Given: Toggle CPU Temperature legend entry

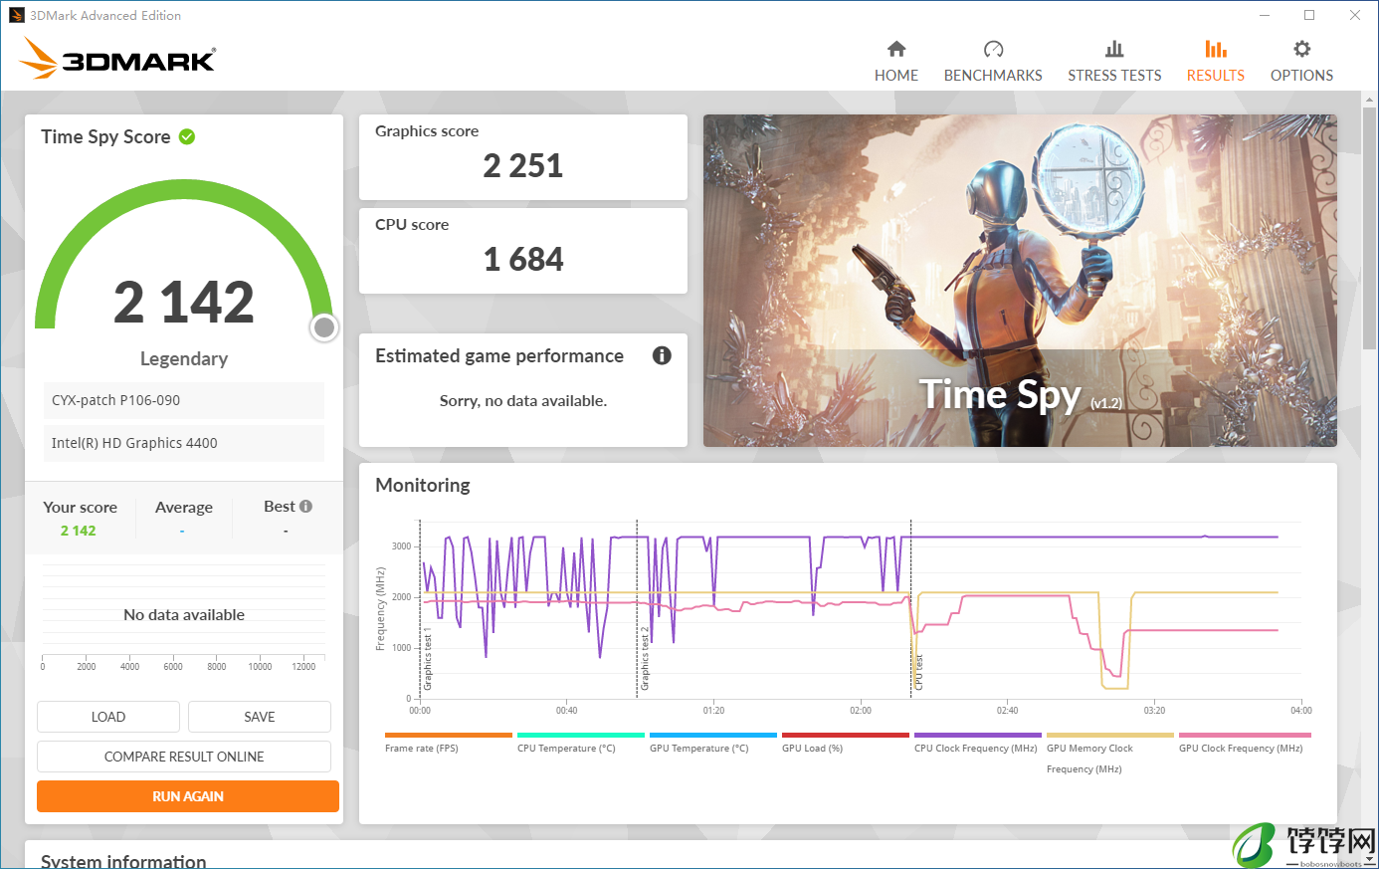Looking at the screenshot, I should pyautogui.click(x=581, y=743).
